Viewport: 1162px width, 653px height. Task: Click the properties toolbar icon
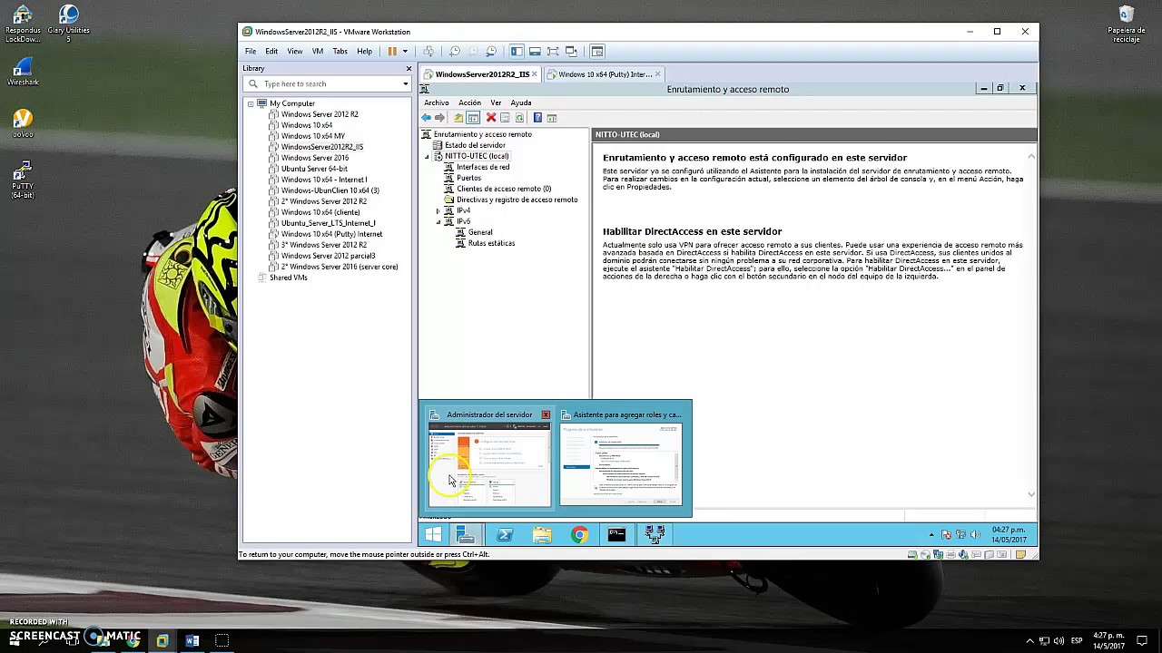tap(505, 118)
